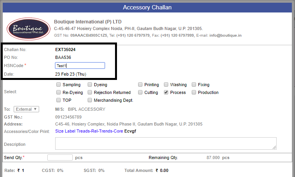Select the challan number EXT35024

pos(65,50)
